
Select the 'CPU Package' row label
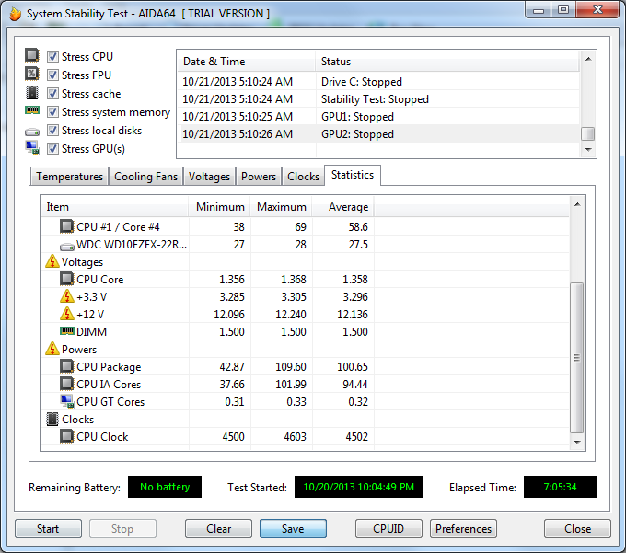(x=109, y=366)
